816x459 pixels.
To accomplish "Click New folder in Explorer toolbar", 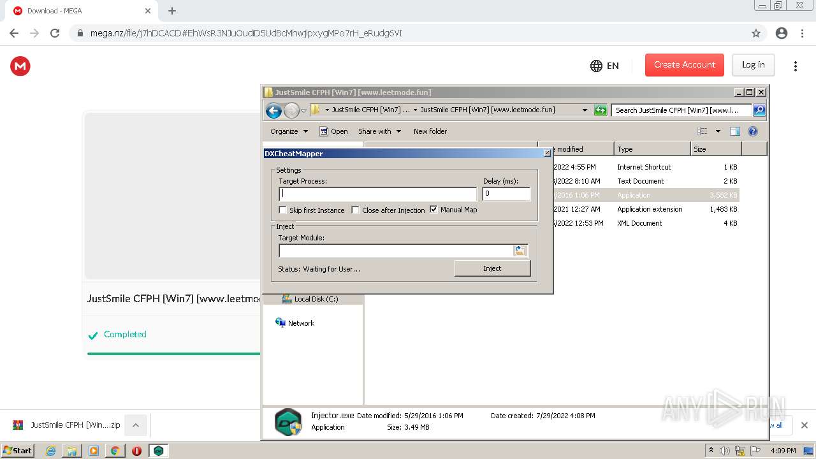I will pyautogui.click(x=430, y=131).
